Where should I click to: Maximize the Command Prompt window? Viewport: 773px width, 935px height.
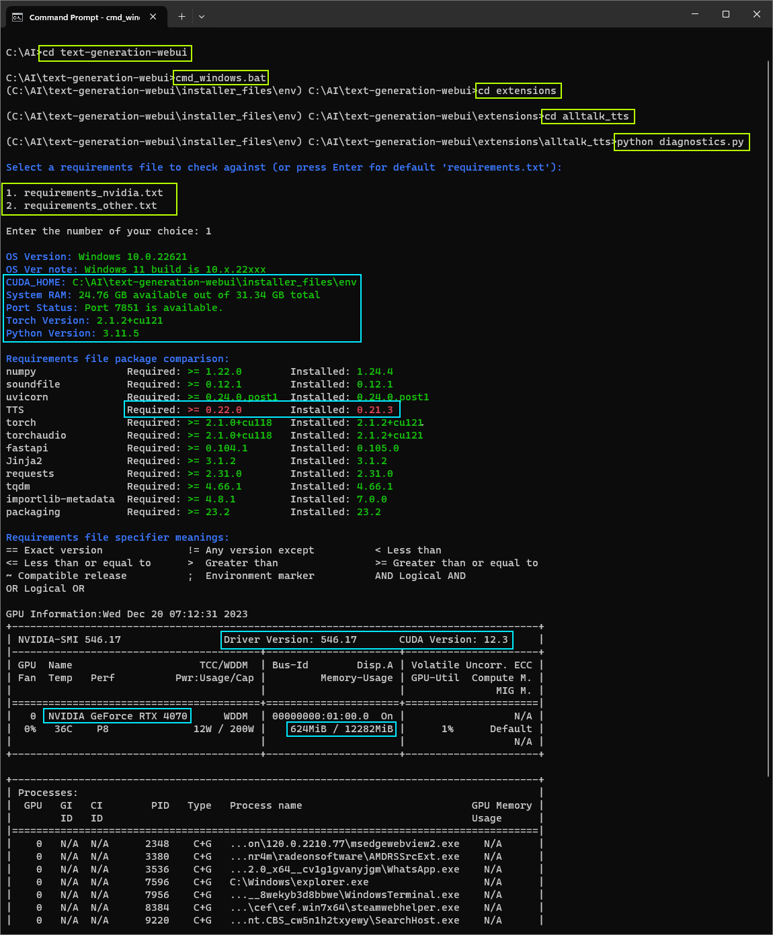click(x=726, y=14)
